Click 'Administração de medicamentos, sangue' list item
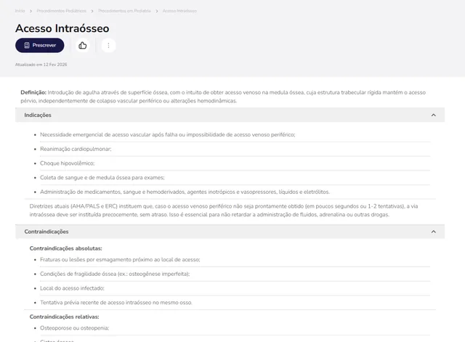Screen dimensions: 465x342 [185, 192]
